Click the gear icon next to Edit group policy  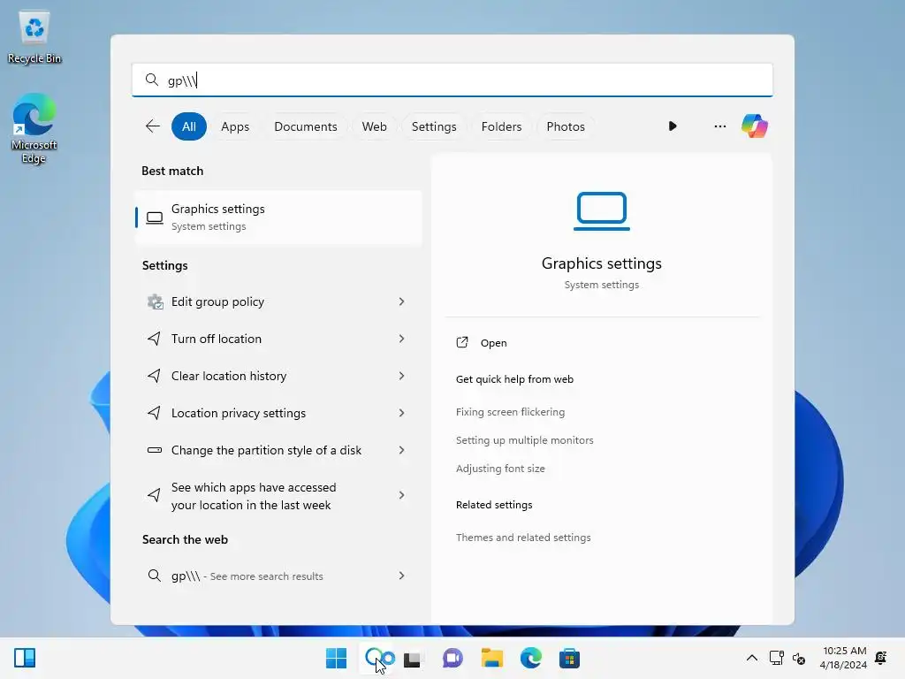click(155, 301)
